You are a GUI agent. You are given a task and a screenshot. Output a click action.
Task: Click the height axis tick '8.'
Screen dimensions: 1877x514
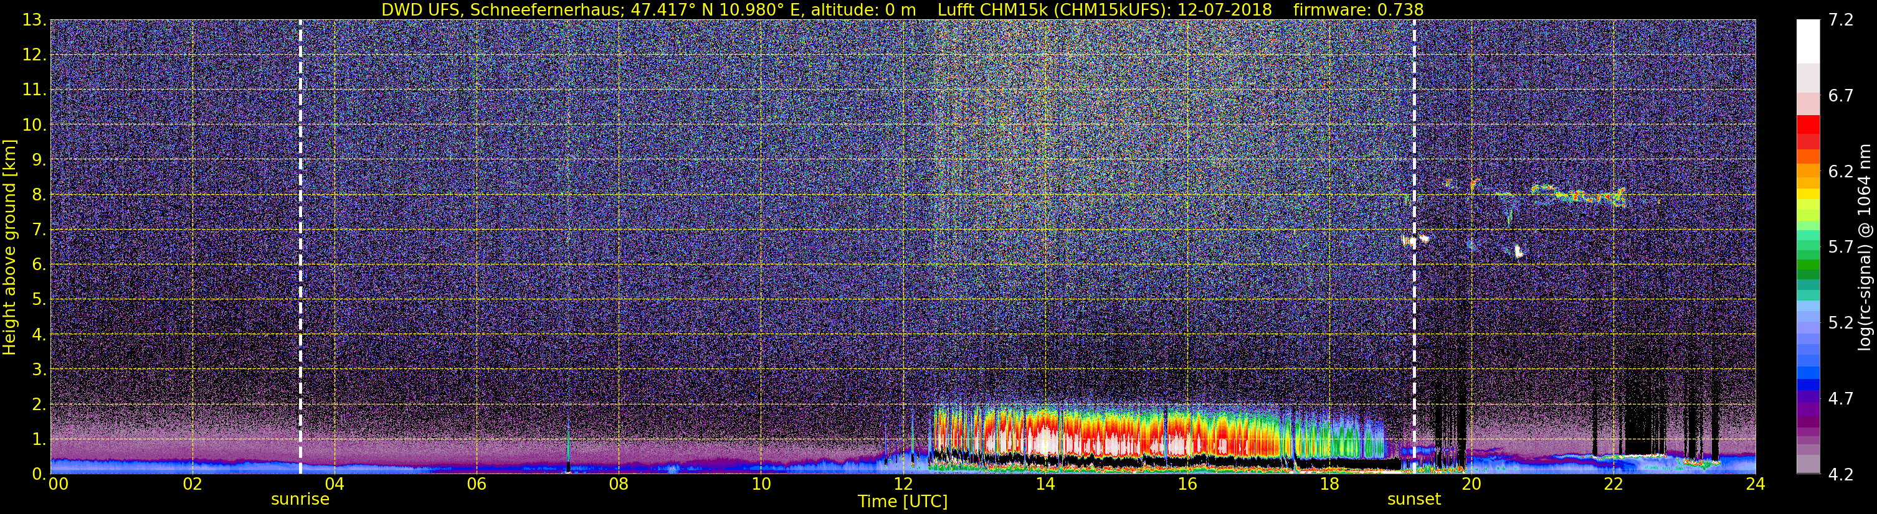pyautogui.click(x=39, y=194)
